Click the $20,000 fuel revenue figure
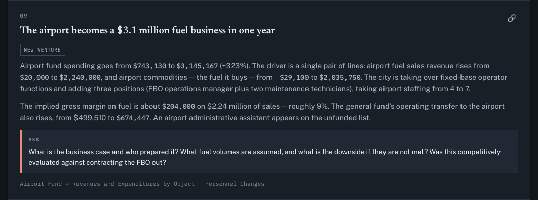 pos(34,77)
